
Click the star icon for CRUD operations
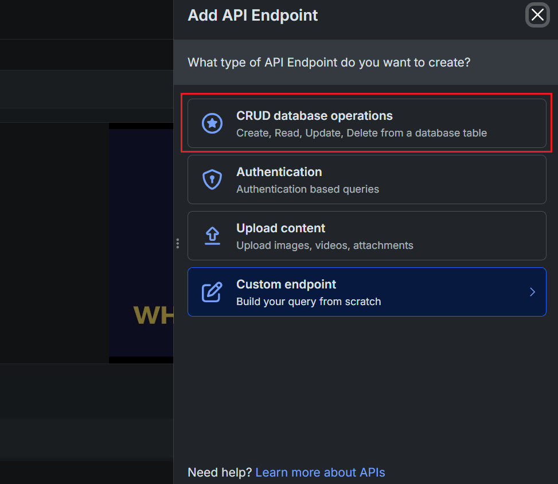coord(212,123)
